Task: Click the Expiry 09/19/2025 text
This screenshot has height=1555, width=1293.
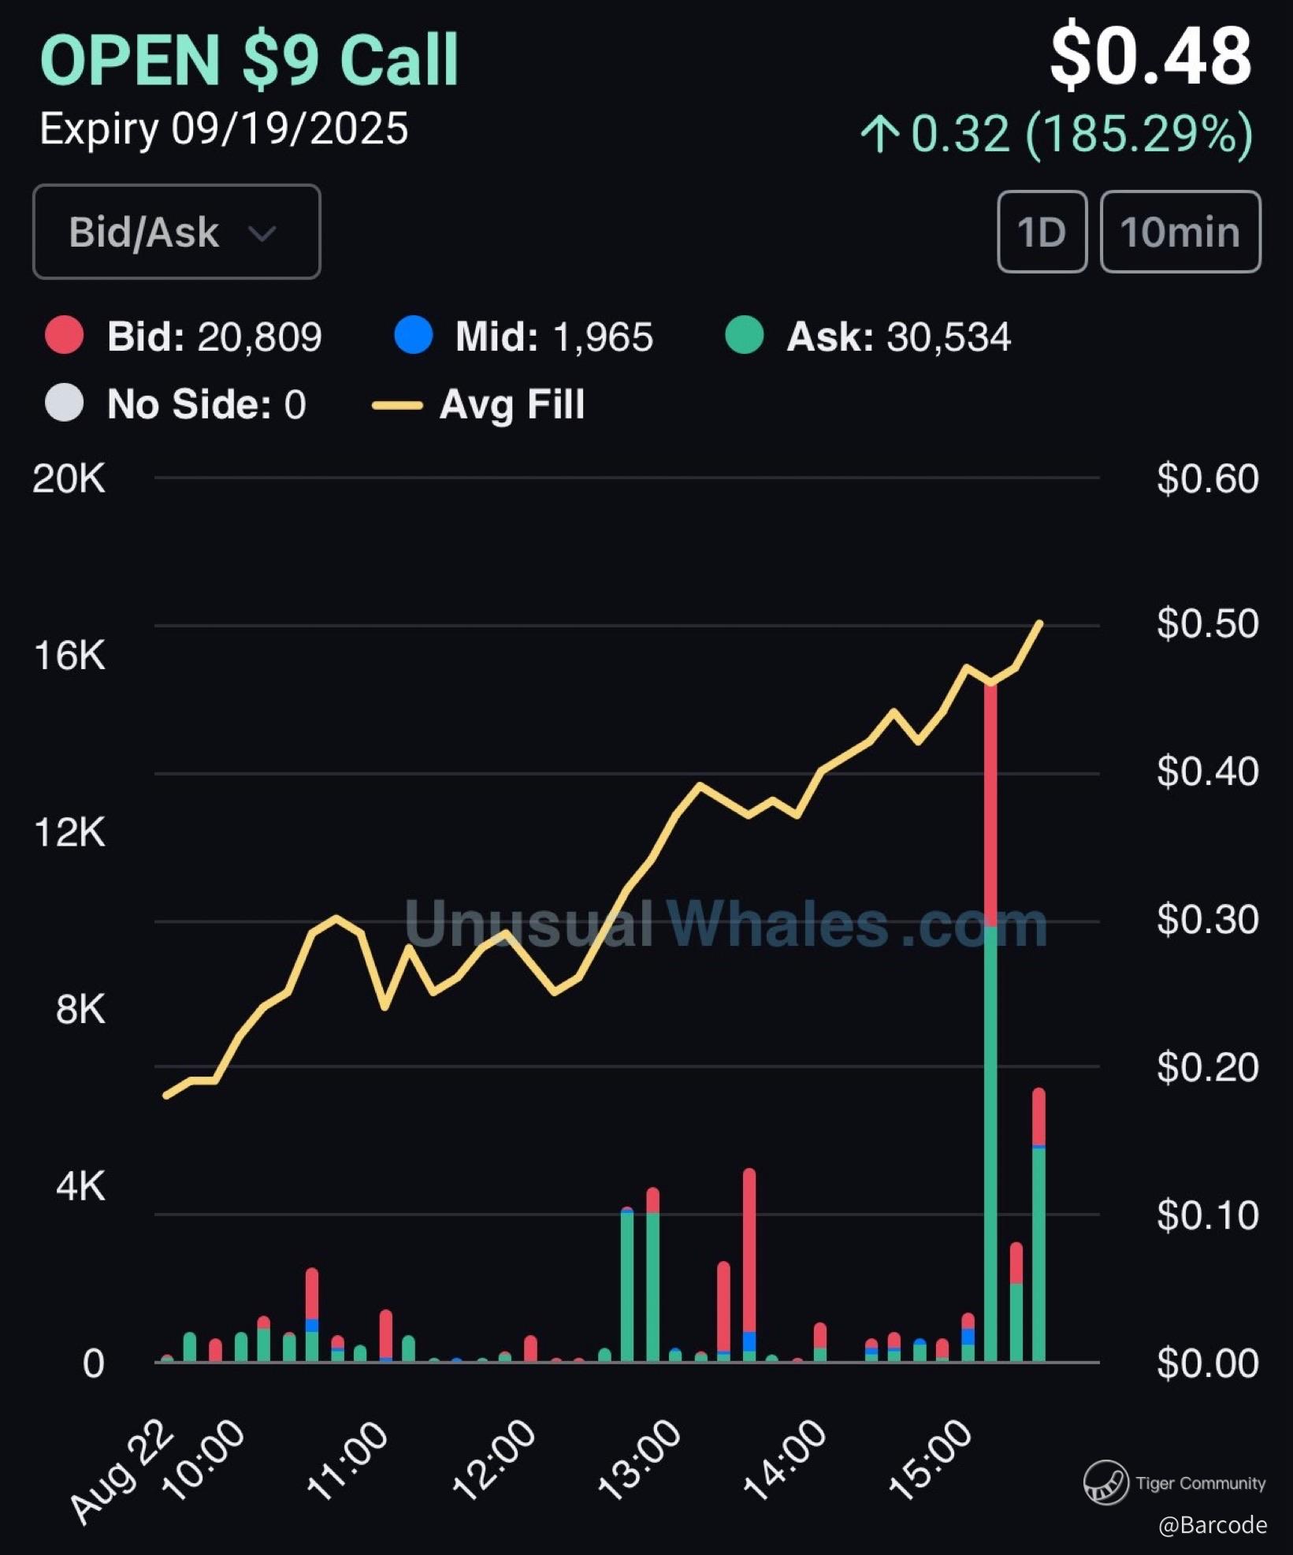Action: click(x=224, y=128)
